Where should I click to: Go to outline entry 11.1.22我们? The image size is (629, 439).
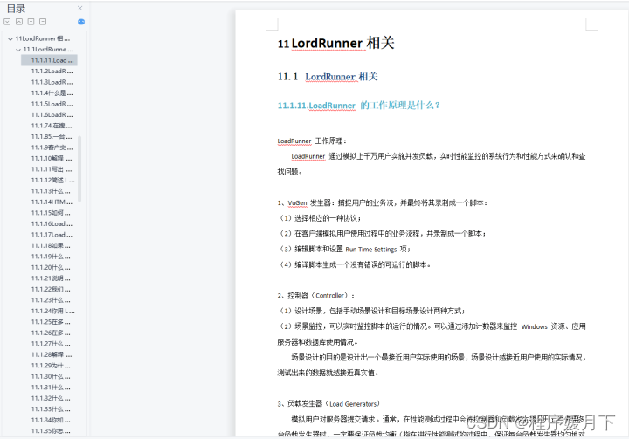pyautogui.click(x=51, y=289)
